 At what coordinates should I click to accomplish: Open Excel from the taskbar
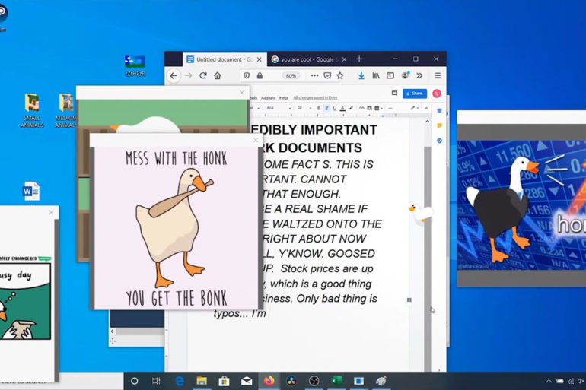[336, 381]
